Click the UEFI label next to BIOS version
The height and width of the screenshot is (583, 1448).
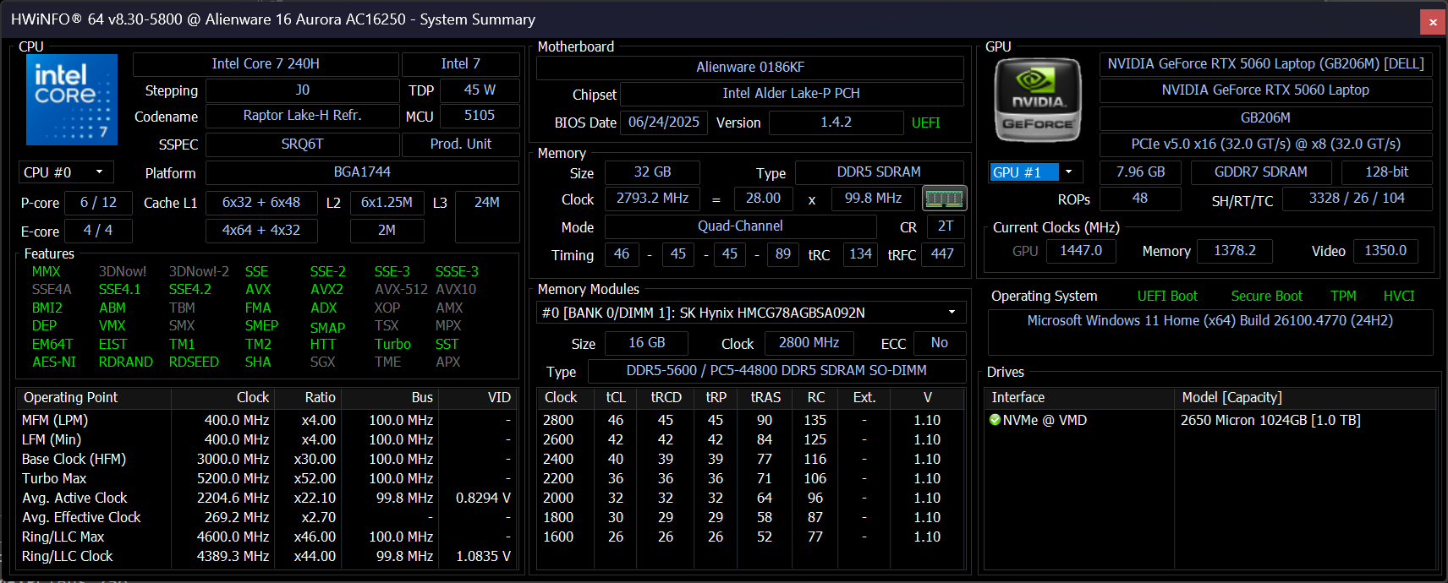pos(925,123)
